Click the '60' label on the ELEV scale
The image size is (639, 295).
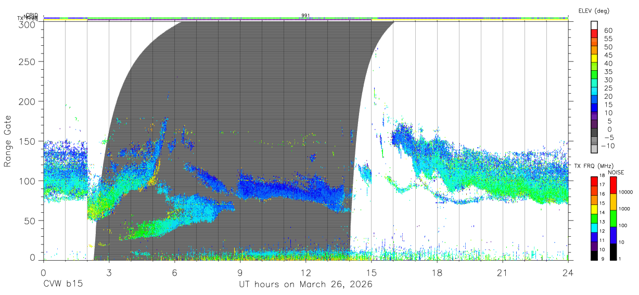607,31
